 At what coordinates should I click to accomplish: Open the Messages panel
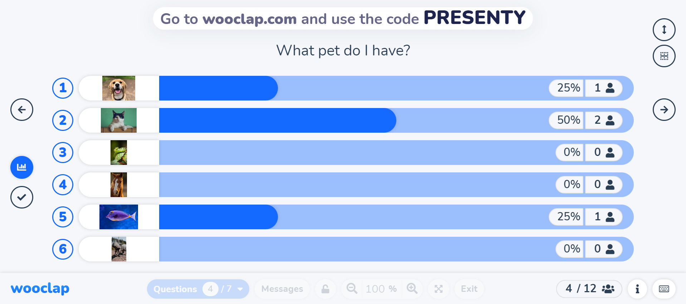282,289
